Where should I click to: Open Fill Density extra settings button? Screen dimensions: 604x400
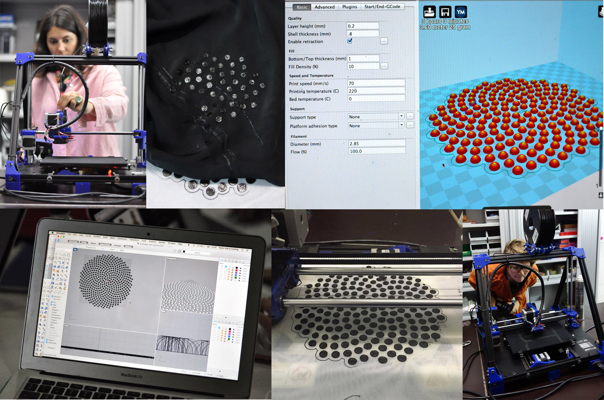[x=384, y=66]
